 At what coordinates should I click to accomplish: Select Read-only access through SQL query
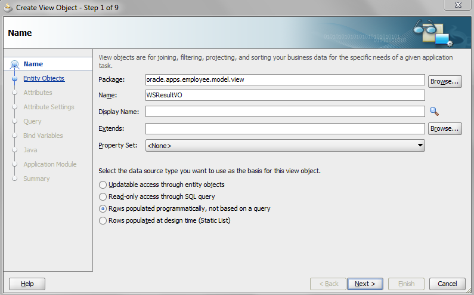(x=103, y=196)
